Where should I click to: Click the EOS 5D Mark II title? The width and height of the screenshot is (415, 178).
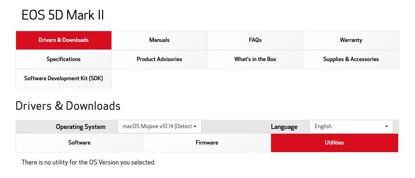click(63, 15)
